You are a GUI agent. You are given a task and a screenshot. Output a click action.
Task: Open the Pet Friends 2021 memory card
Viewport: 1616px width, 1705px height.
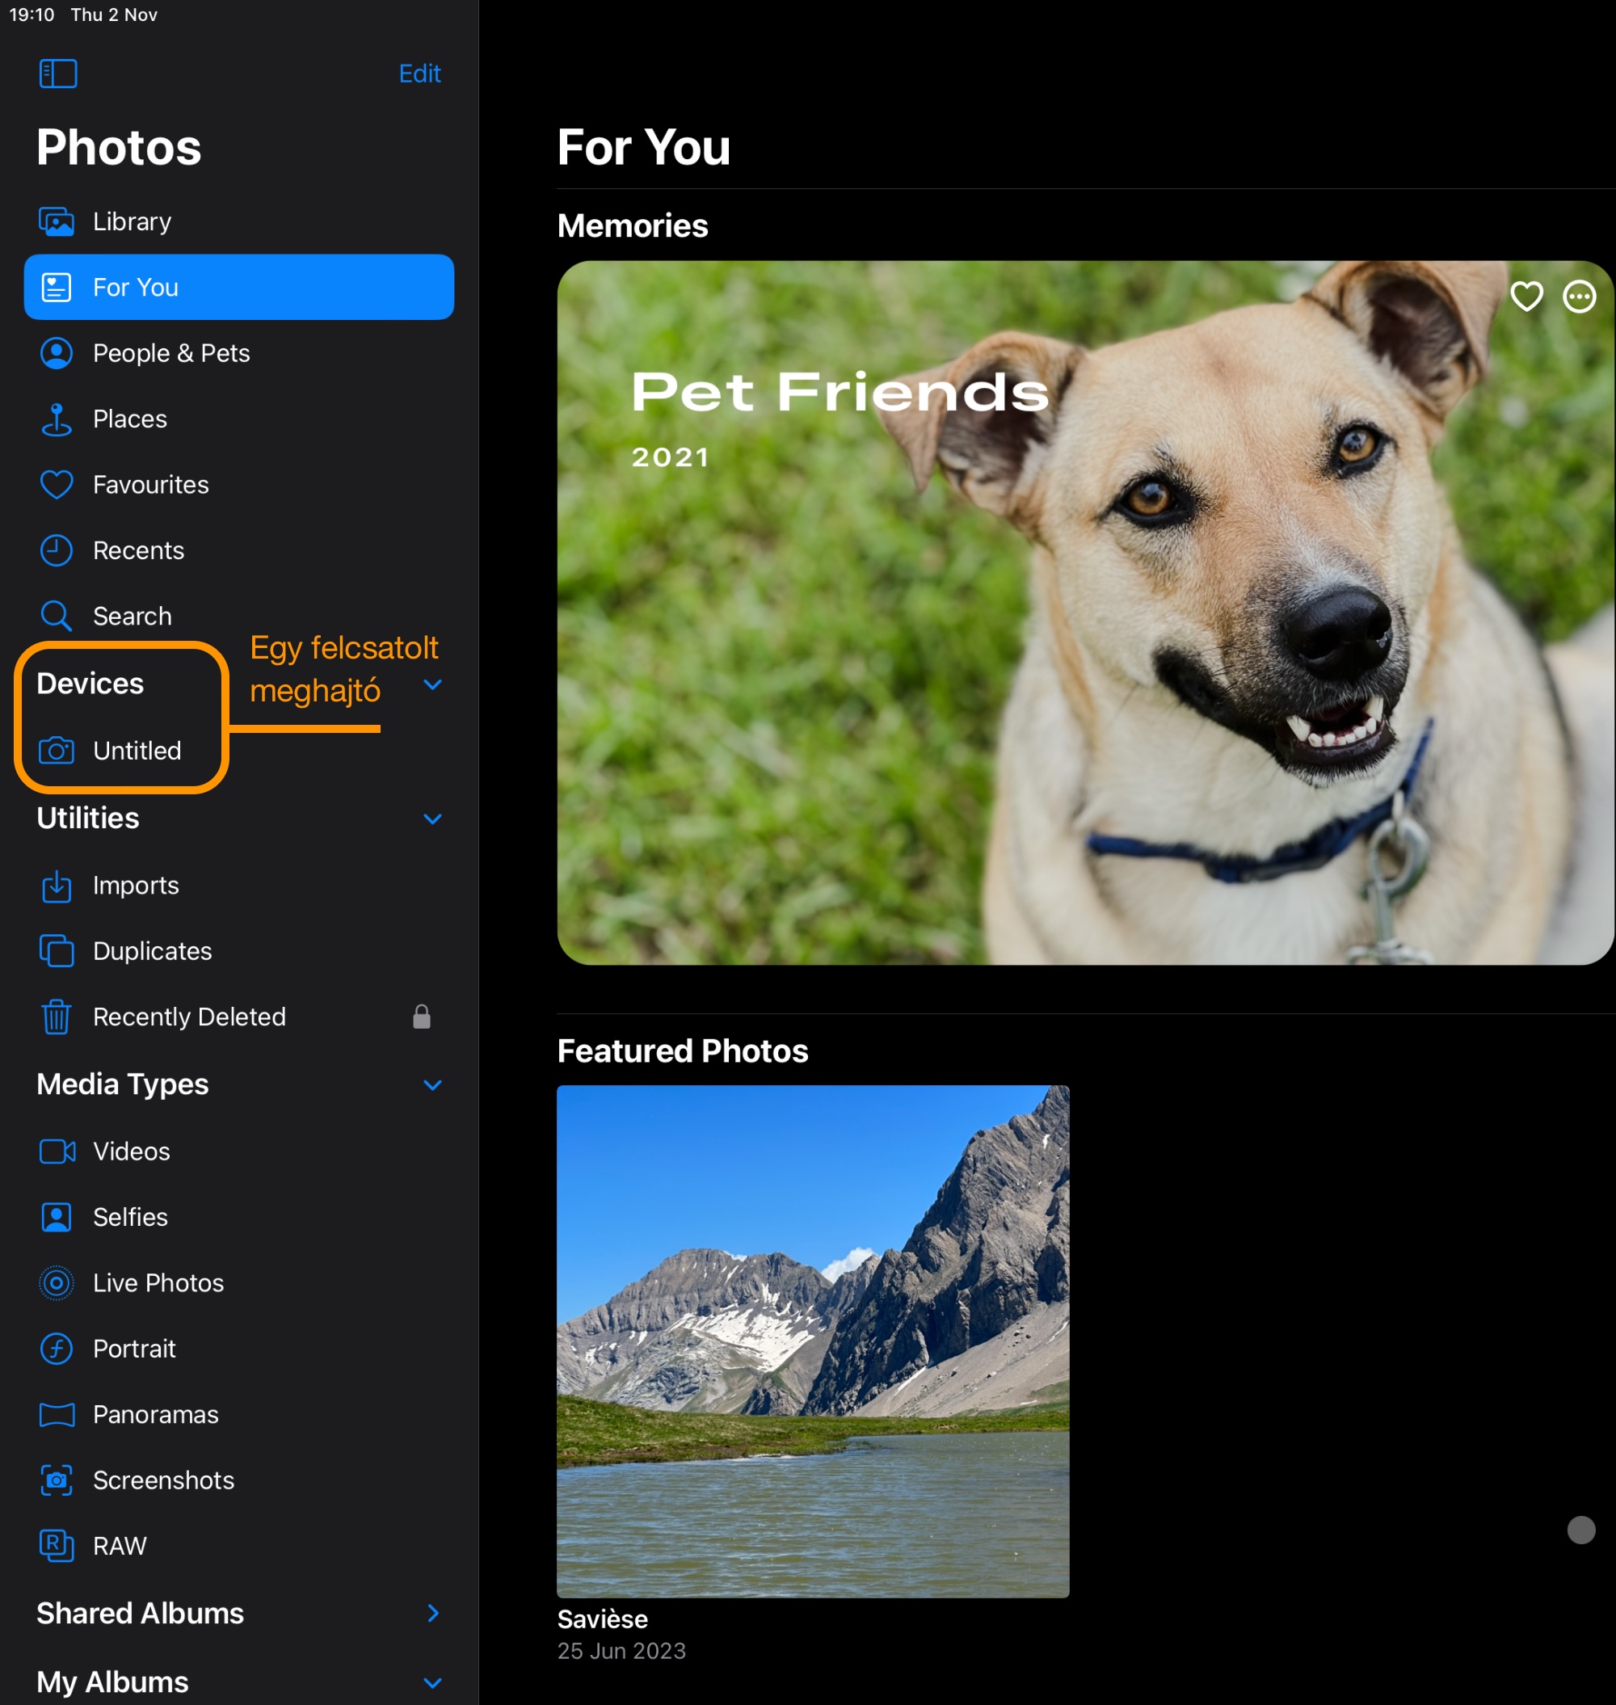click(1084, 613)
